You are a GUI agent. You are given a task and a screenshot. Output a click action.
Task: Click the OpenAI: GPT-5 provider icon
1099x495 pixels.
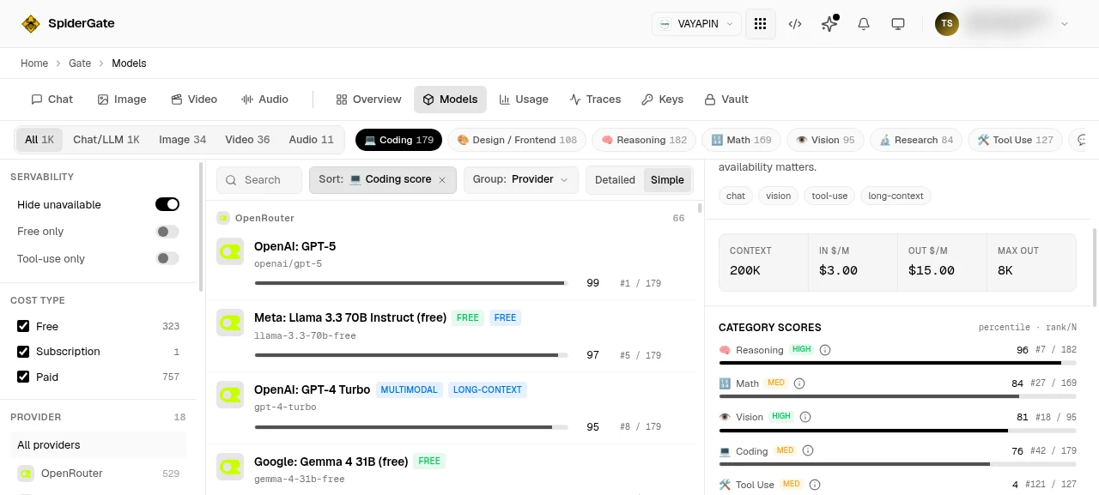pyautogui.click(x=230, y=251)
